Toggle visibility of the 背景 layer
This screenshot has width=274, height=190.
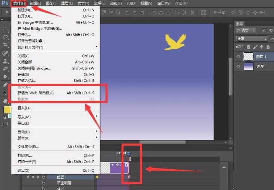[x=239, y=66]
